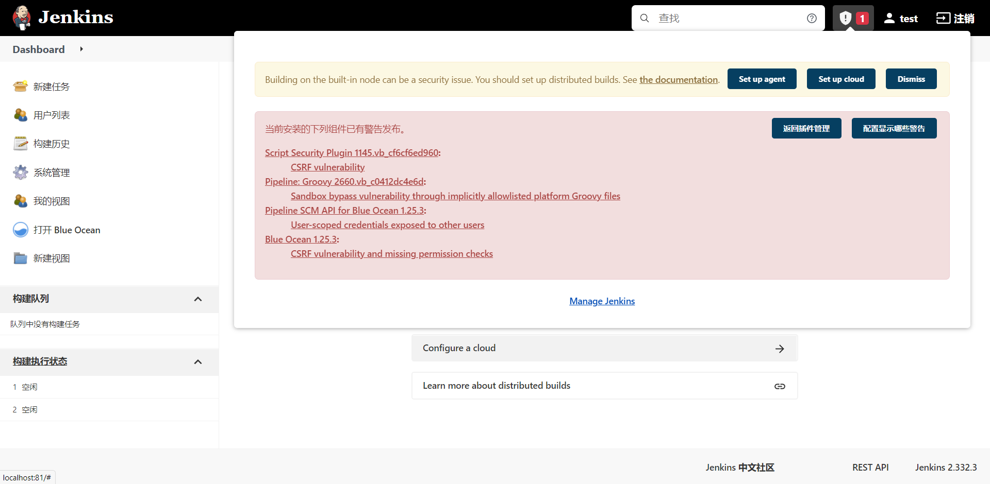Open Dashboard breadcrumb
990x484 pixels.
tap(39, 49)
